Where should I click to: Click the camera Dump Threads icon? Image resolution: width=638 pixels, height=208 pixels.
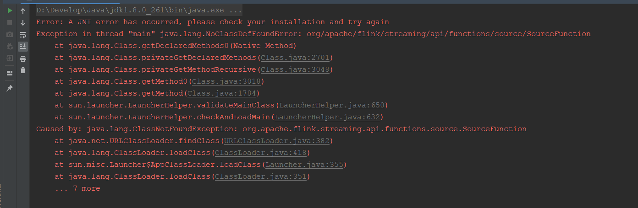9,34
